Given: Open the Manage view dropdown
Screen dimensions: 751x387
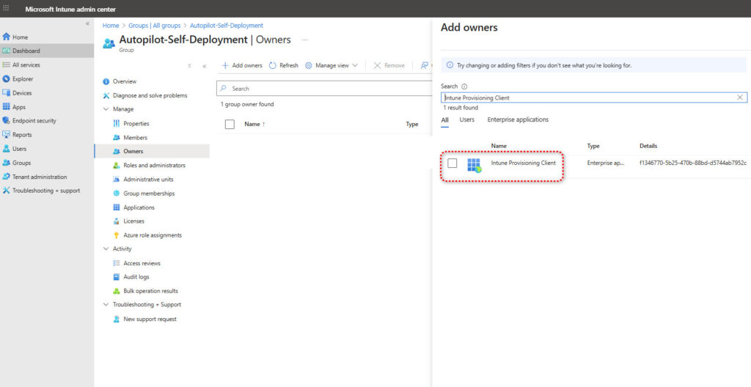Looking at the screenshot, I should [331, 65].
